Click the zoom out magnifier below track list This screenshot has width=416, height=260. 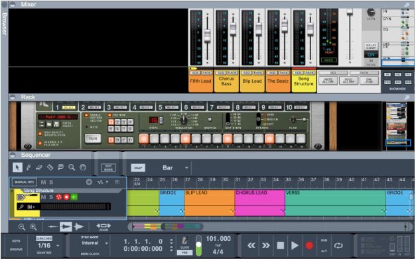[x=22, y=227]
